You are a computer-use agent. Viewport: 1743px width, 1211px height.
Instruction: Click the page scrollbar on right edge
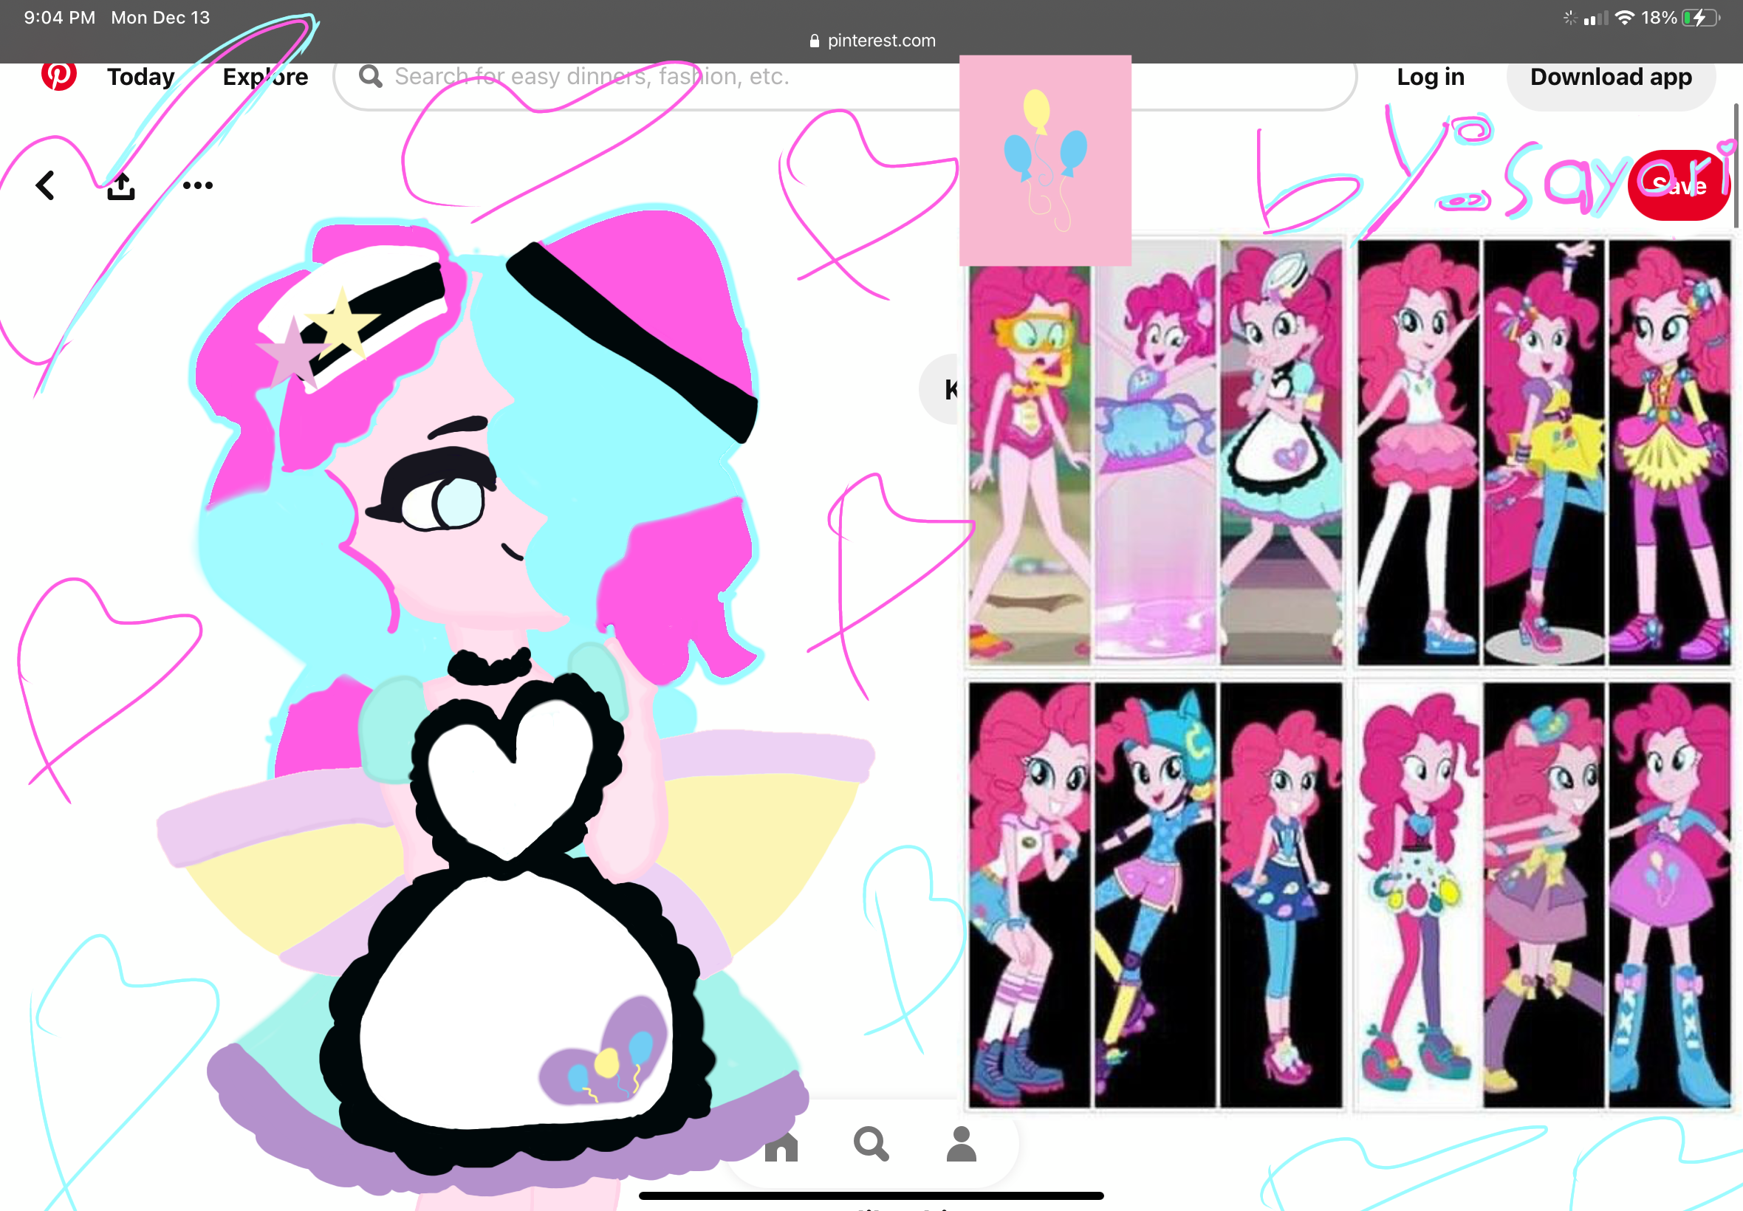tap(1736, 165)
